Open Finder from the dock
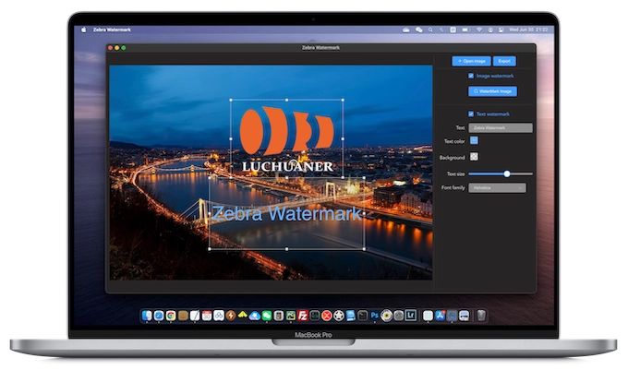The width and height of the screenshot is (628, 370). tap(146, 316)
